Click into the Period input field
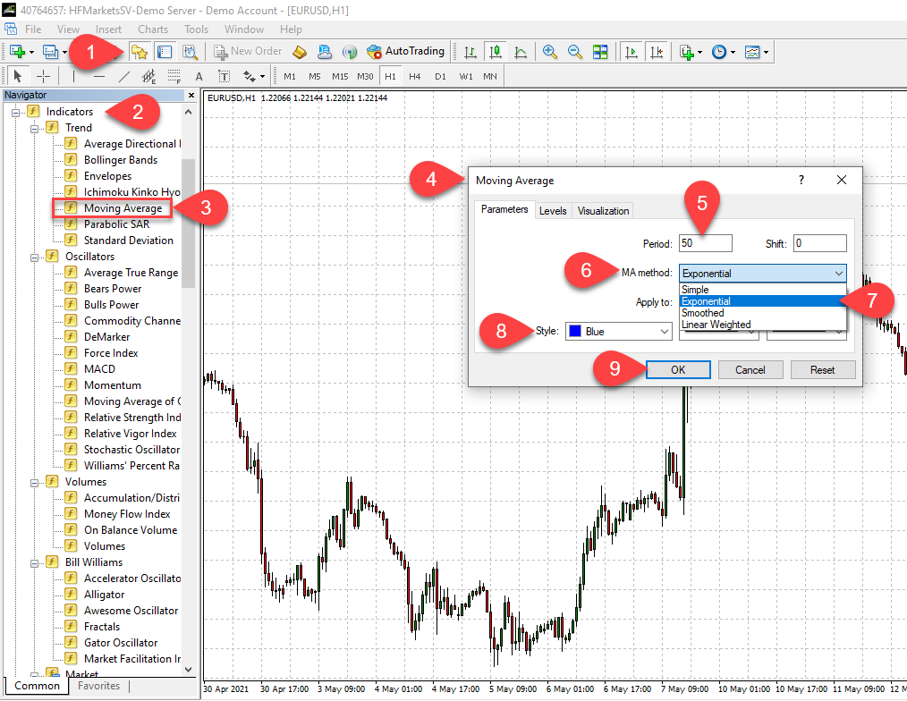907x701 pixels. 705,243
